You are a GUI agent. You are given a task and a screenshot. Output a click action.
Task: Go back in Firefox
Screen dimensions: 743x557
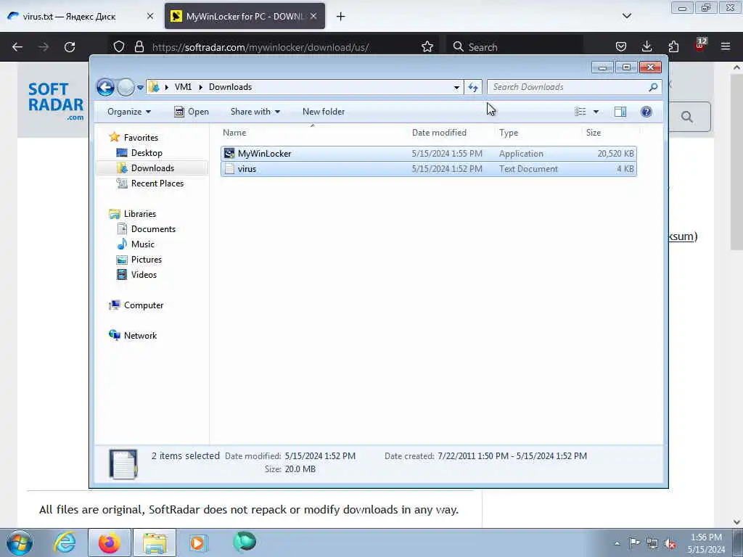17,47
